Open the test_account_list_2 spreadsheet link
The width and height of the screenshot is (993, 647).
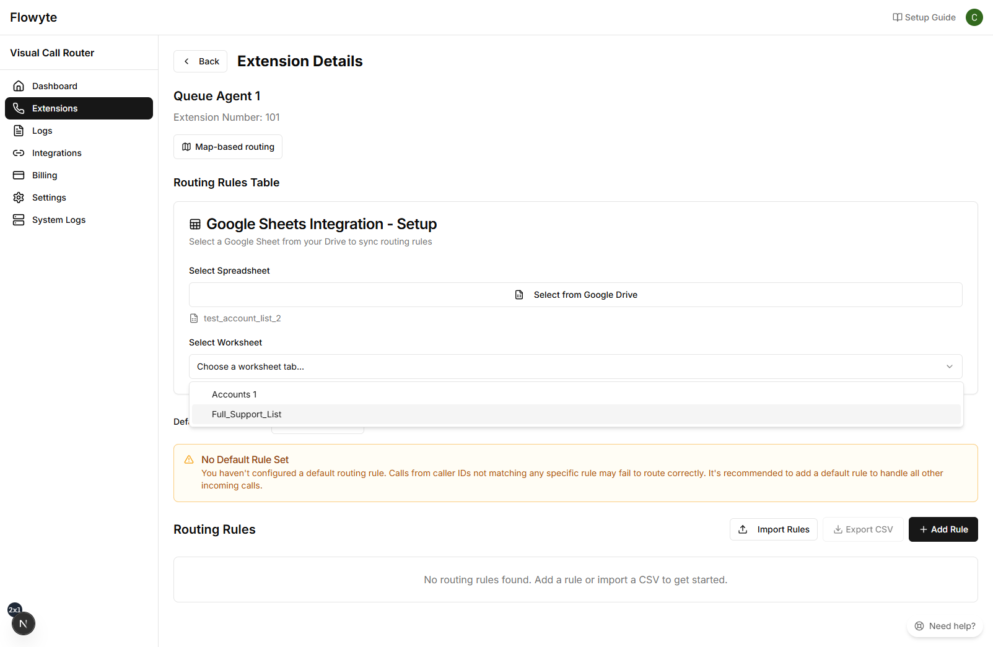(242, 318)
